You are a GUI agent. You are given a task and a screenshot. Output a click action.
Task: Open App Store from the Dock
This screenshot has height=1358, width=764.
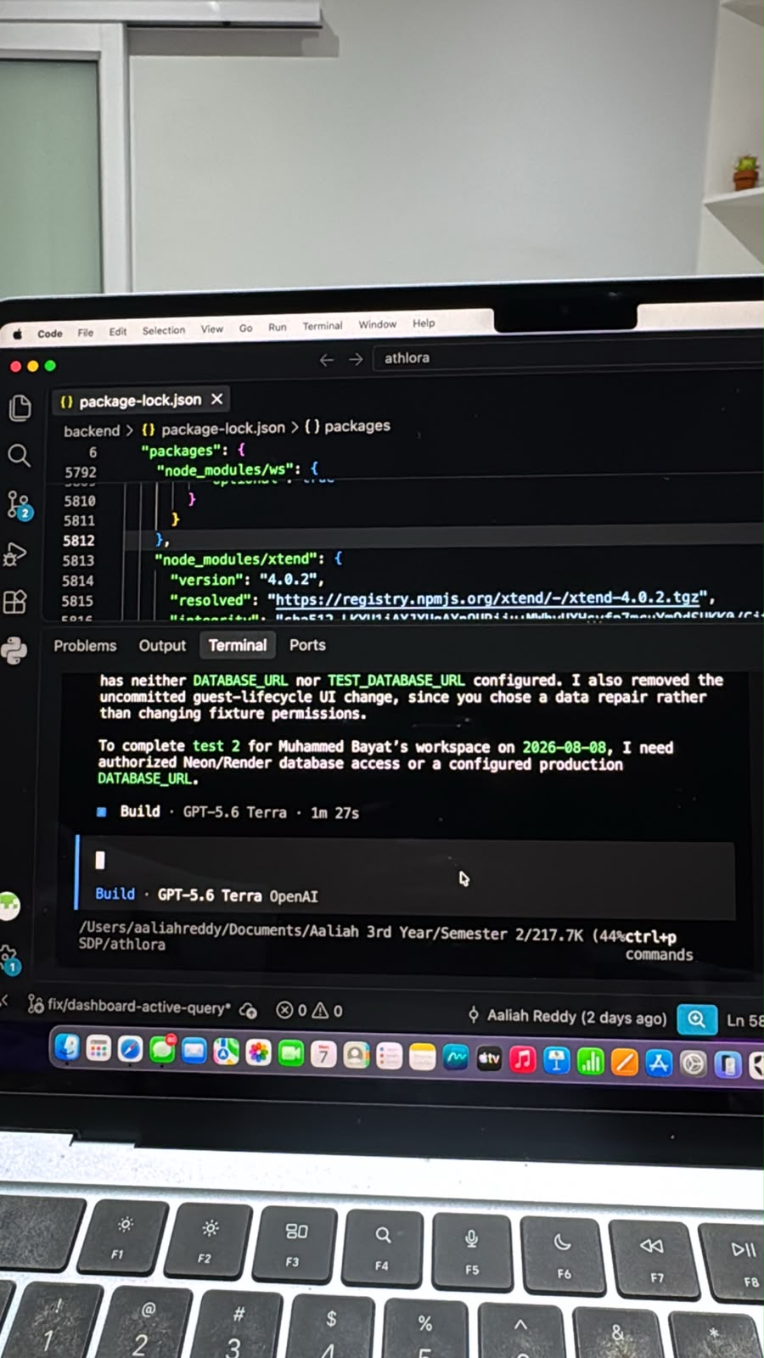[x=659, y=1063]
